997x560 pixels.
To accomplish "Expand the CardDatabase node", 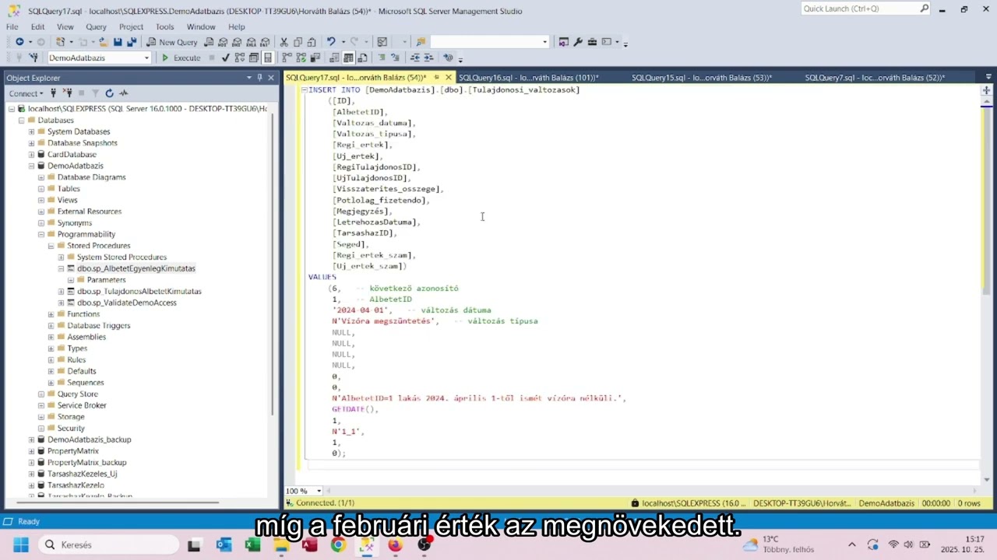I will click(x=31, y=154).
